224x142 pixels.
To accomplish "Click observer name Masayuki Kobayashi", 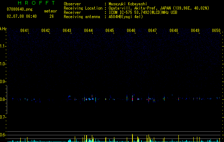I will [128, 4].
